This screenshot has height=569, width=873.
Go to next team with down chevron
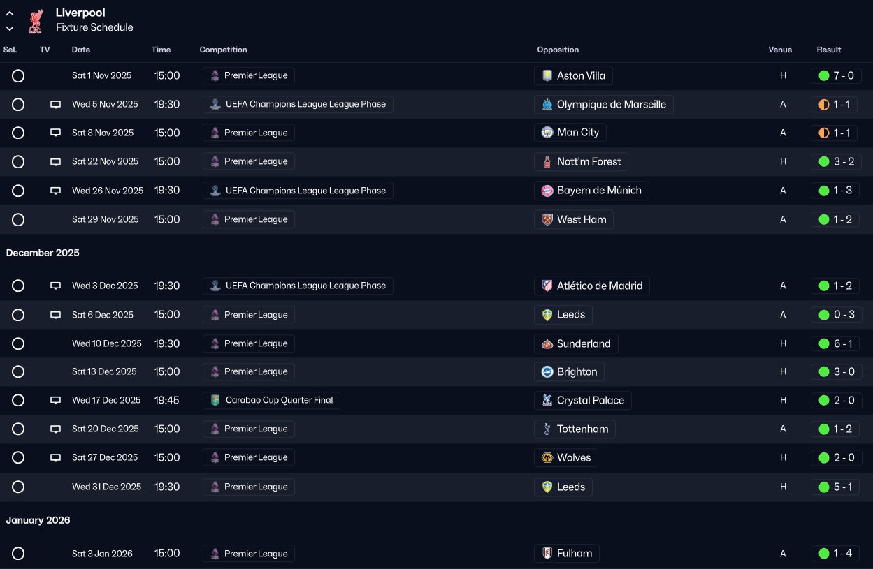[x=10, y=29]
